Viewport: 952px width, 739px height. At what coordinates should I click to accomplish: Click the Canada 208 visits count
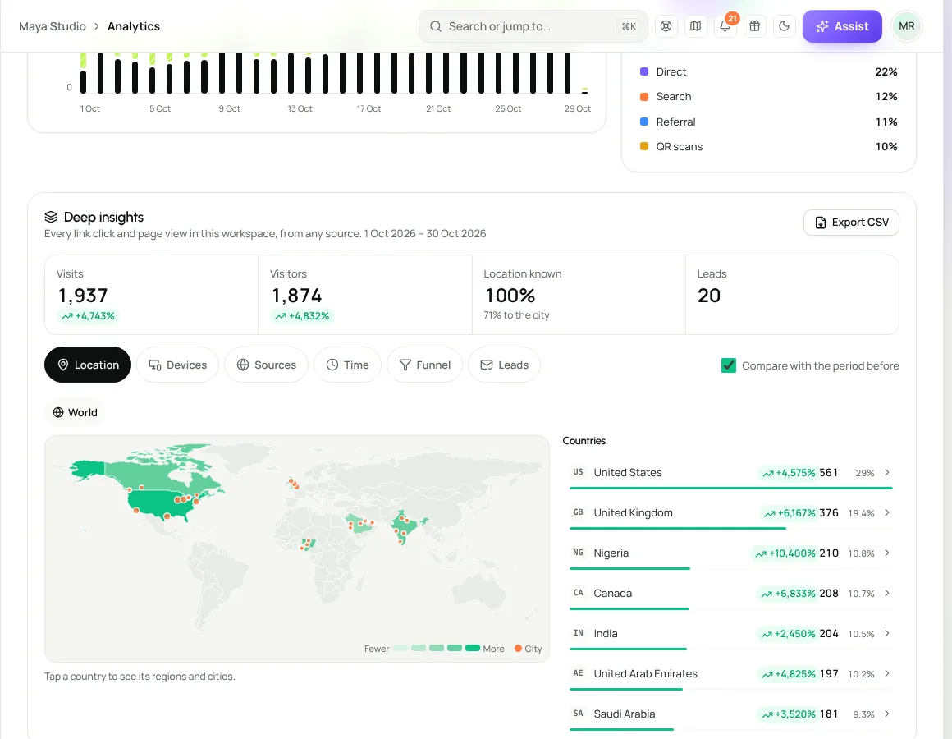click(x=829, y=594)
